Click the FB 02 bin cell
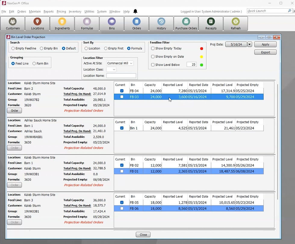 (x=136, y=165)
